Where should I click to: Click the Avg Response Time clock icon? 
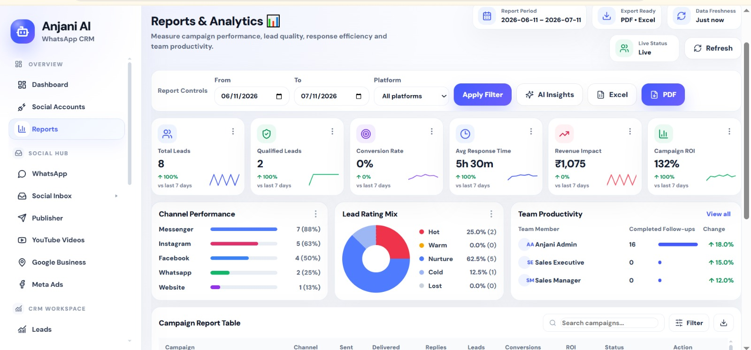(465, 134)
